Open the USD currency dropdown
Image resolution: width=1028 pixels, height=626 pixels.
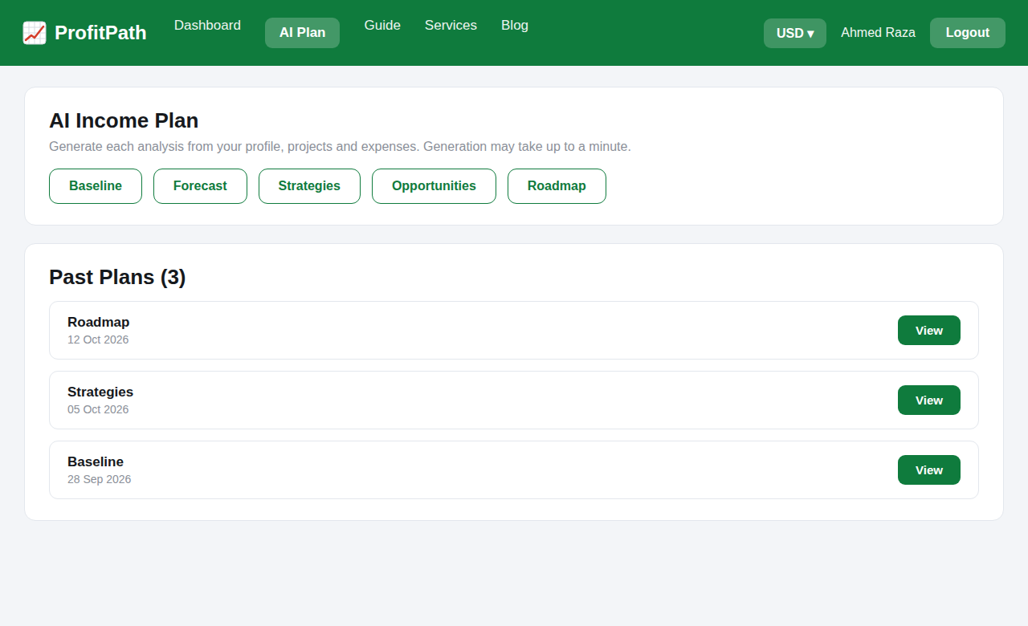[x=795, y=33]
